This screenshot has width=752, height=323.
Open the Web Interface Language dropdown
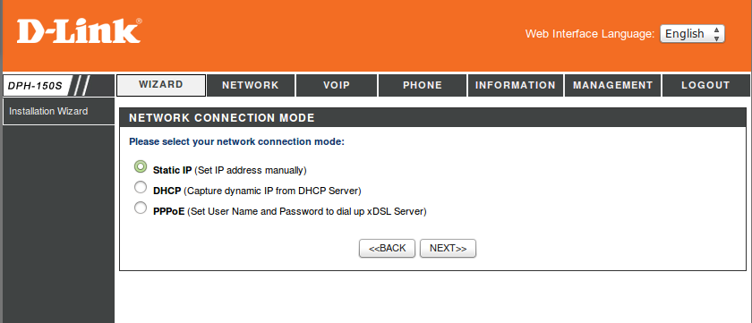click(x=692, y=33)
